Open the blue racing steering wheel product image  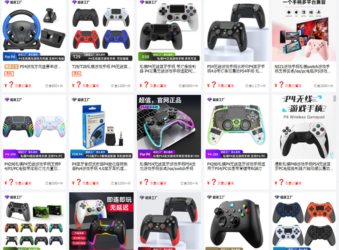(x=34, y=30)
